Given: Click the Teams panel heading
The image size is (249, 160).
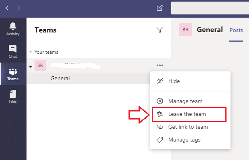Looking at the screenshot, I should (45, 30).
